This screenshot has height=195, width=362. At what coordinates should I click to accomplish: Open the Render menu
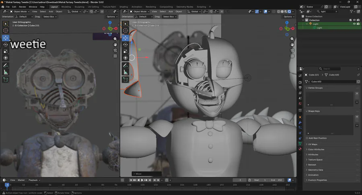click(23, 7)
